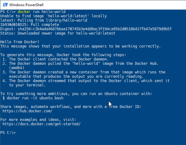This screenshot has height=145, width=186.
Task: Click the docs.docker.com/get-started URL
Action: (x=42, y=124)
